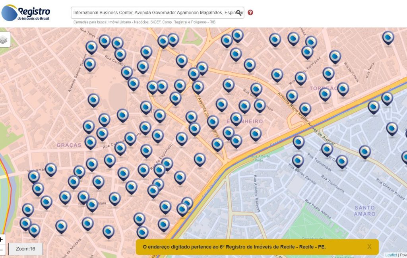
Task: Click marker covering the Torreão label's end
Action: (x=343, y=88)
